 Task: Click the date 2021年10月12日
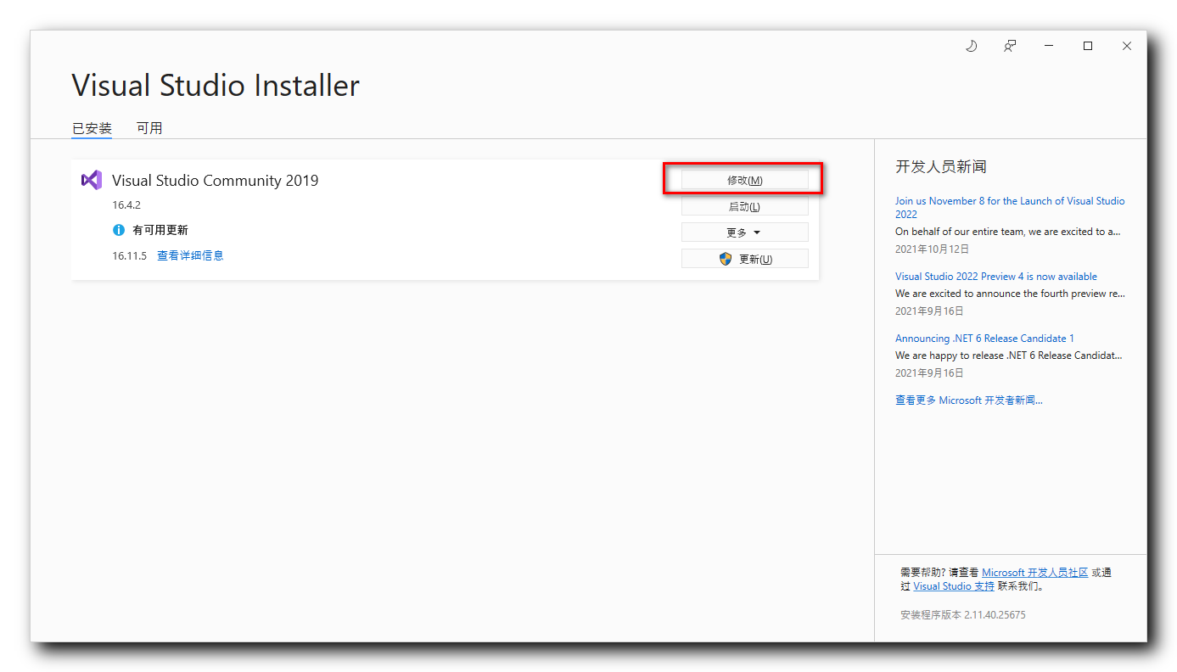point(932,249)
